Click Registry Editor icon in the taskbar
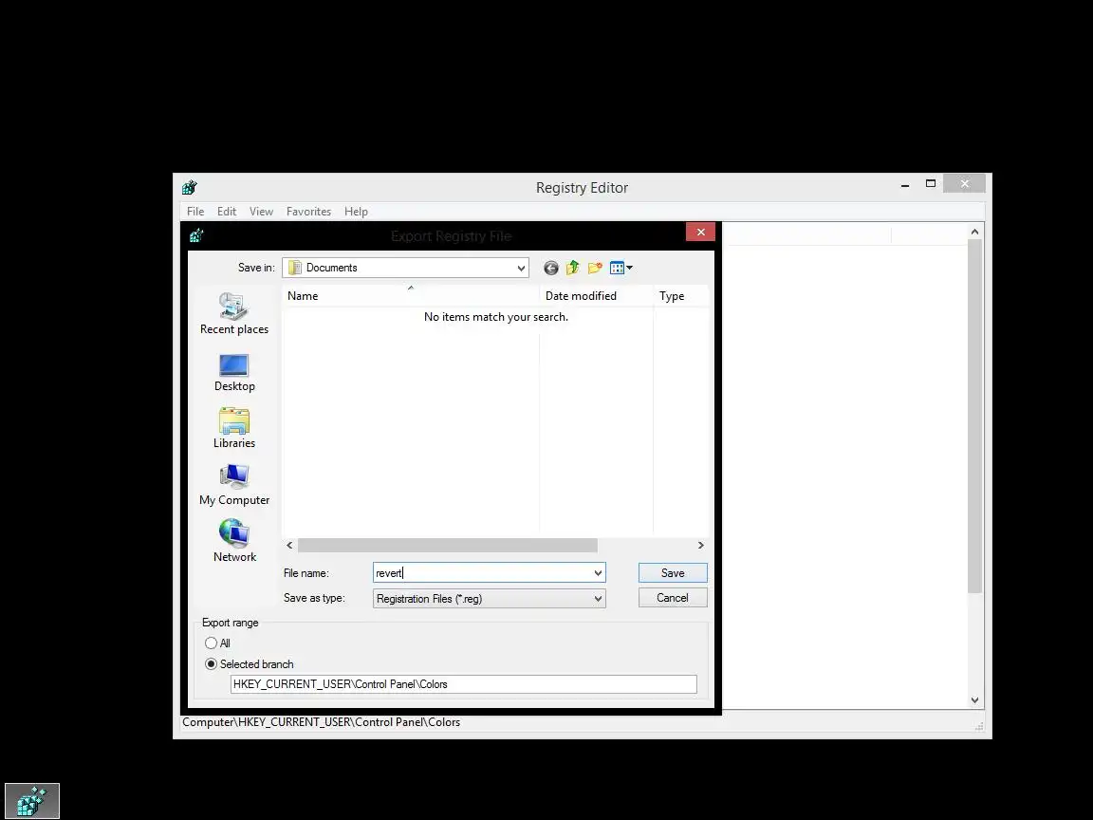 pyautogui.click(x=32, y=800)
